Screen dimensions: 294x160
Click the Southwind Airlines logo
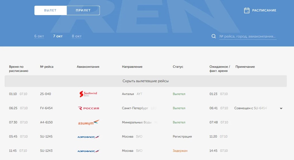click(x=88, y=94)
